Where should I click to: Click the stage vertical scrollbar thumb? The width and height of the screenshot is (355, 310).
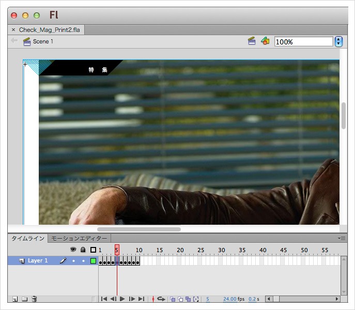pos(344,116)
